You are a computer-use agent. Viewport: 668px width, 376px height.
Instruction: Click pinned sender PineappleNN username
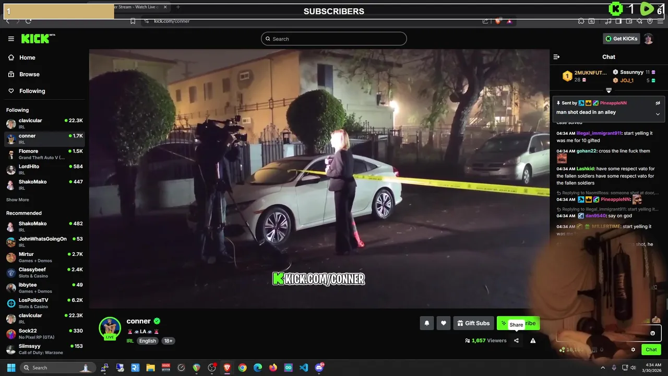coord(613,103)
